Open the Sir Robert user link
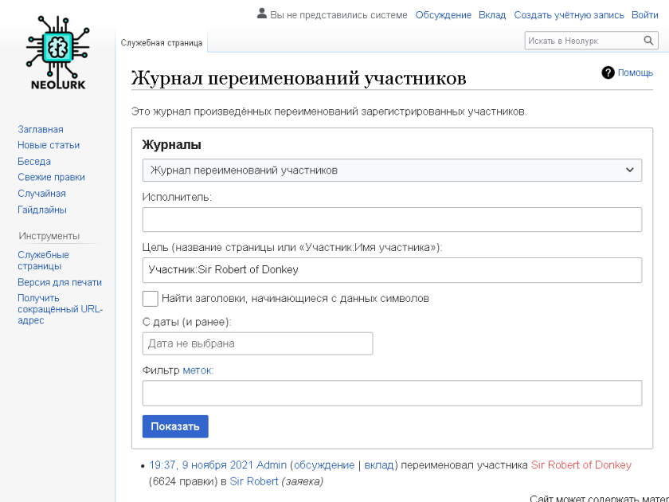Viewport: 669px width, 502px height. pyautogui.click(x=254, y=481)
